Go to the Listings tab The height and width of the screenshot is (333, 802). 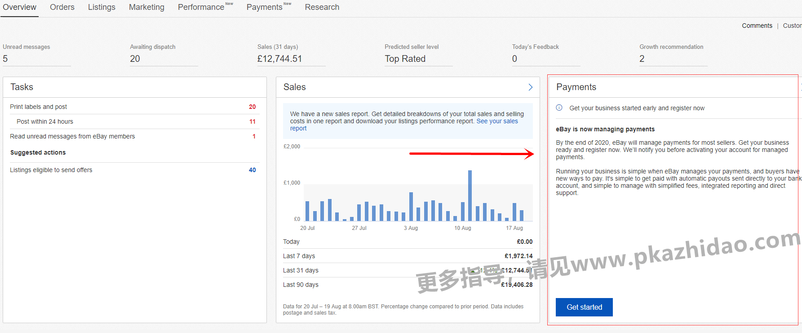coord(102,7)
